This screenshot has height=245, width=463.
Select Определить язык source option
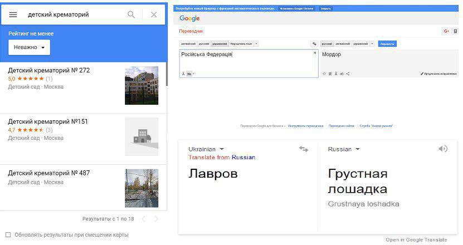click(241, 44)
